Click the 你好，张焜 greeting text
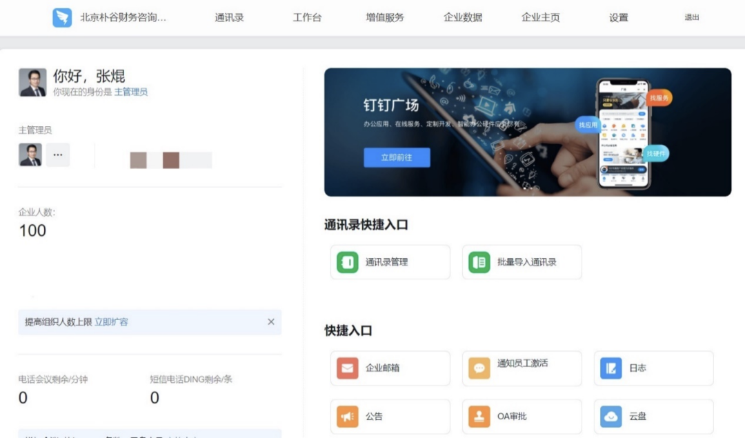Viewport: 745px width, 438px height. click(x=89, y=76)
